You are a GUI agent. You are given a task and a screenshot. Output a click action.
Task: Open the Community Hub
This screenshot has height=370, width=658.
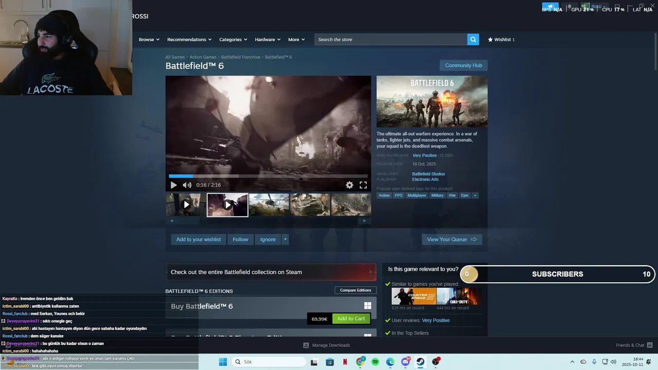(464, 65)
